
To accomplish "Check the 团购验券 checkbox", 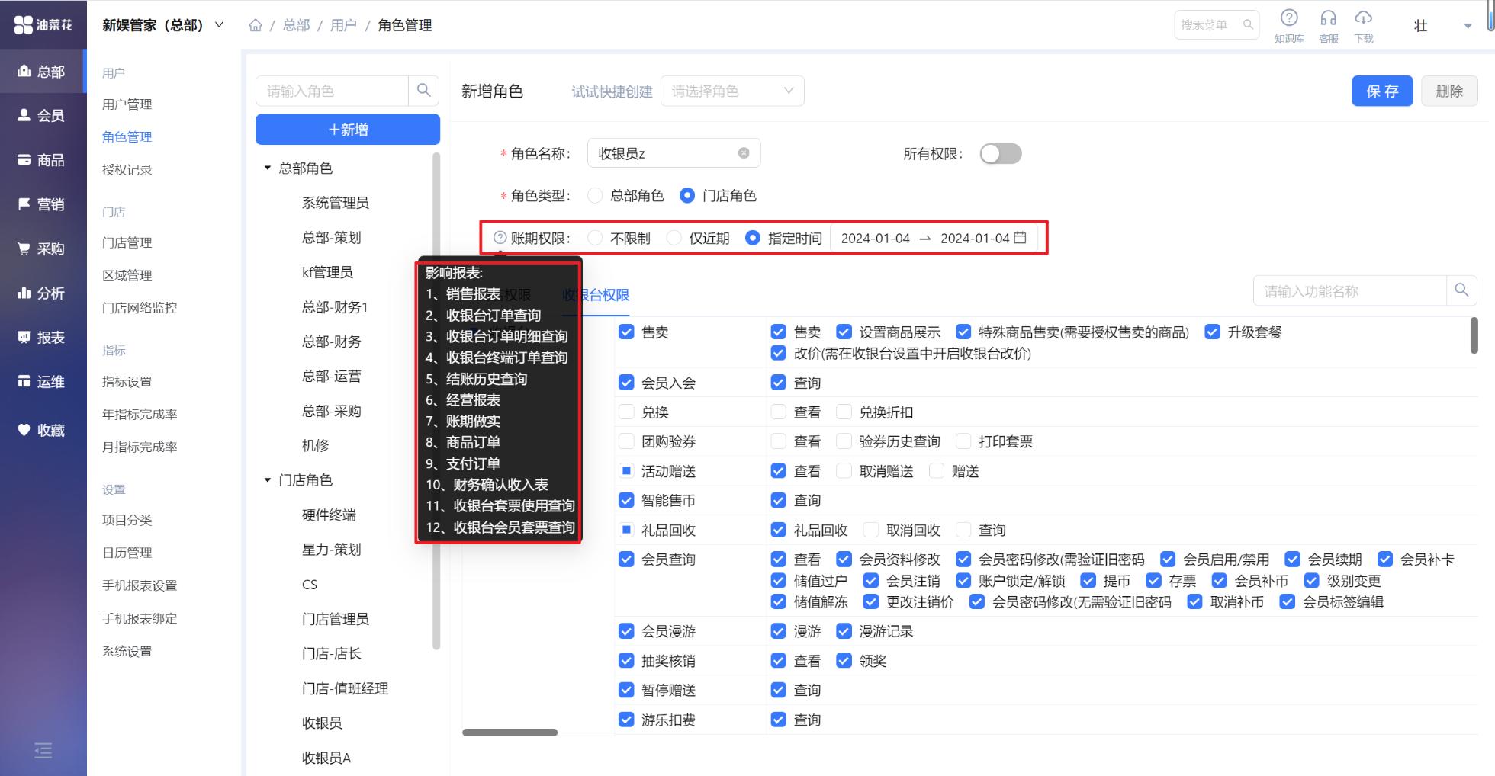I will point(626,441).
